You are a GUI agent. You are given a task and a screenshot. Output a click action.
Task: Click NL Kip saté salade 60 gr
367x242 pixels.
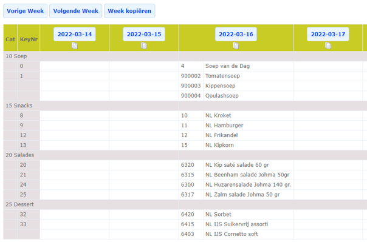click(x=237, y=165)
